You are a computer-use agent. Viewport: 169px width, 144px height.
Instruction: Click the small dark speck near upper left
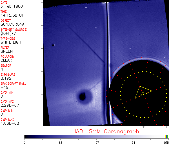point(53,45)
